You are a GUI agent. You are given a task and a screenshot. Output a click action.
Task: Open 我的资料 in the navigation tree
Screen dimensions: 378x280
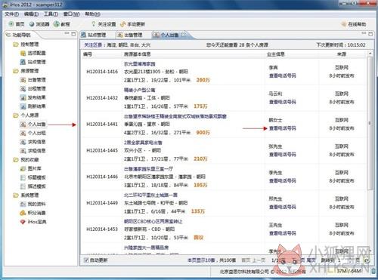tap(33, 204)
